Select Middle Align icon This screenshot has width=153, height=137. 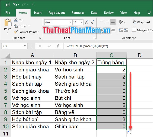(x=107, y=22)
